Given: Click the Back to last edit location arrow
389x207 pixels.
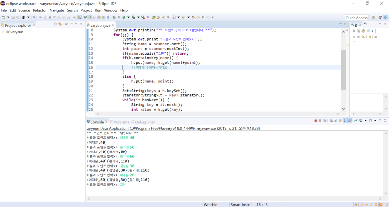Looking at the screenshot, I should tap(193, 17).
